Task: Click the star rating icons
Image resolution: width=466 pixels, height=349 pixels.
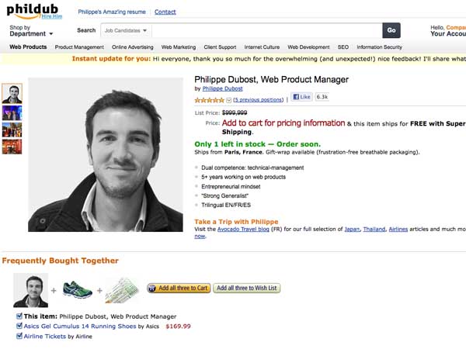Action: (x=209, y=100)
